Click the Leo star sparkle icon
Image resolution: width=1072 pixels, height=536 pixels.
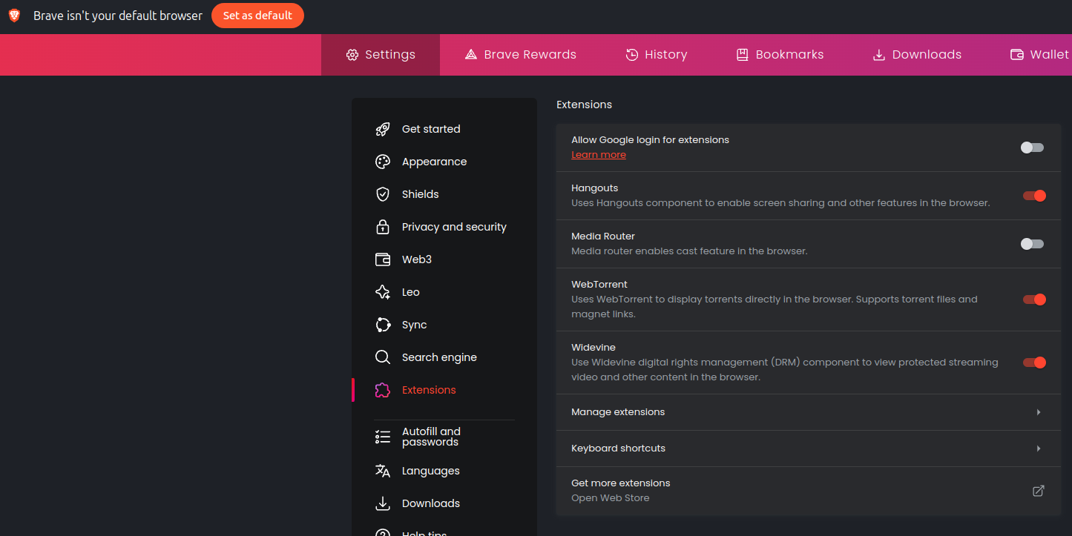coord(383,292)
